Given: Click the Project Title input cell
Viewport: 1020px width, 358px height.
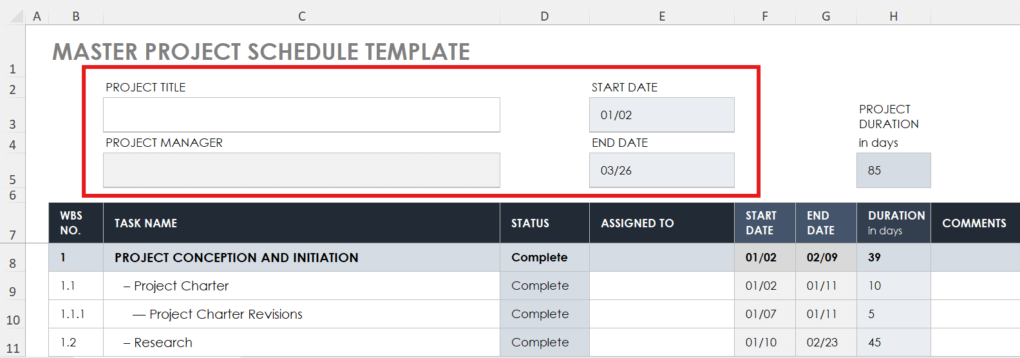Looking at the screenshot, I should [x=301, y=115].
